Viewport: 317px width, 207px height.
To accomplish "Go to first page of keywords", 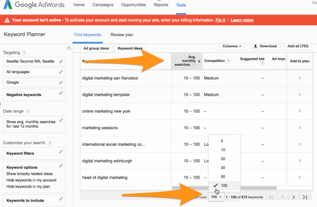I will [x=272, y=197].
